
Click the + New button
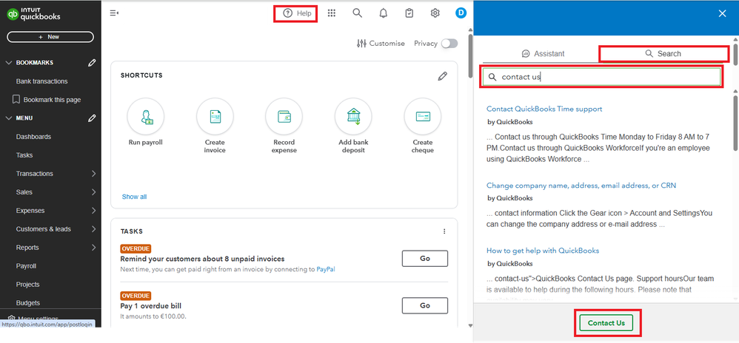(x=50, y=37)
